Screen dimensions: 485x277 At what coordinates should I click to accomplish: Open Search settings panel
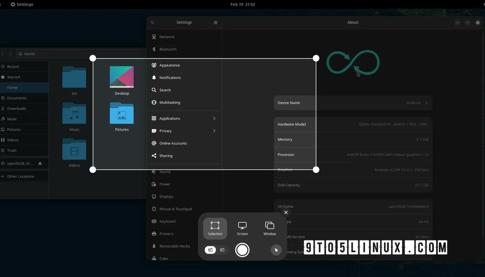coord(184,90)
